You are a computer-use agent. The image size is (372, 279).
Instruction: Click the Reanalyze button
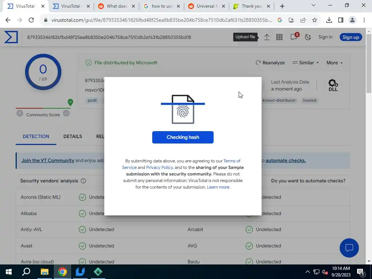coord(270,62)
